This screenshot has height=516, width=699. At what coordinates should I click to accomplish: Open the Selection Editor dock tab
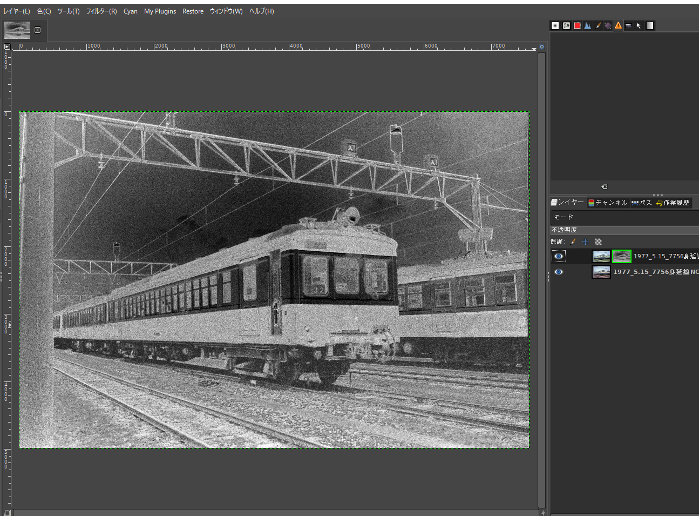click(x=577, y=25)
